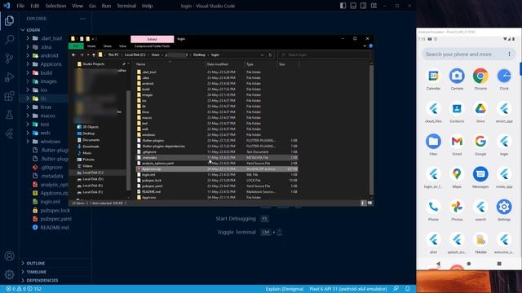Viewport: 522px width, 293px height.
Task: Select pubspec.yaml in VS Code explorer
Action: coord(56,219)
